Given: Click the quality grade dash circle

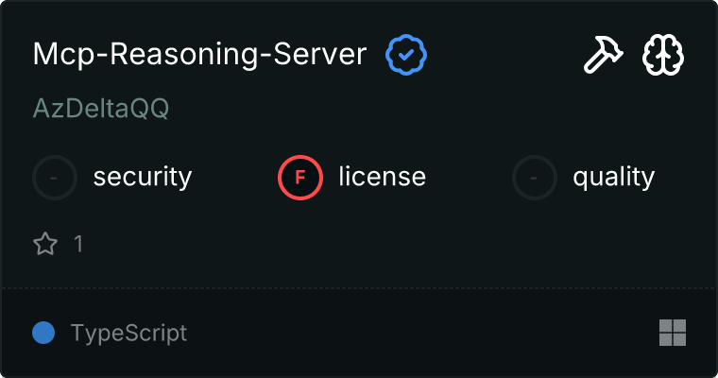Looking at the screenshot, I should pyautogui.click(x=535, y=177).
